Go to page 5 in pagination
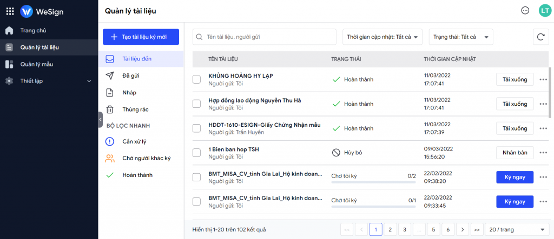554x239 pixels. click(x=433, y=229)
